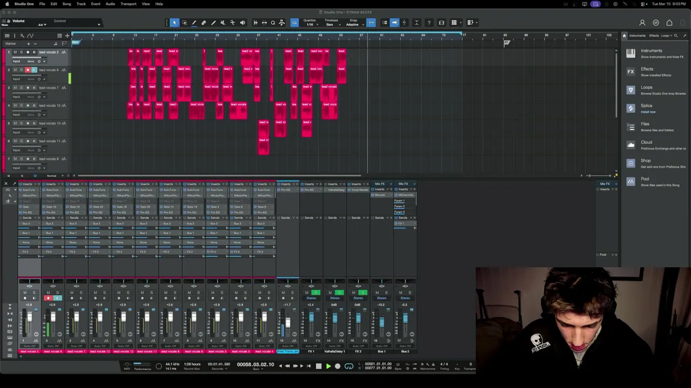Viewport: 691px width, 388px height.
Task: Mute the lead vocals 2 track
Action: click(15, 52)
